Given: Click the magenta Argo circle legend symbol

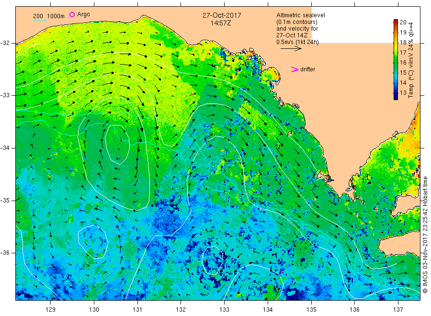Looking at the screenshot, I should click(x=72, y=14).
